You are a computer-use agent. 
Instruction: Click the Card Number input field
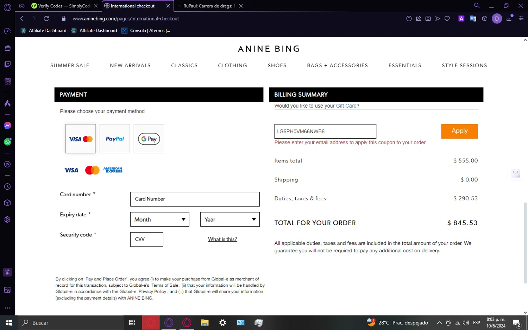click(195, 199)
